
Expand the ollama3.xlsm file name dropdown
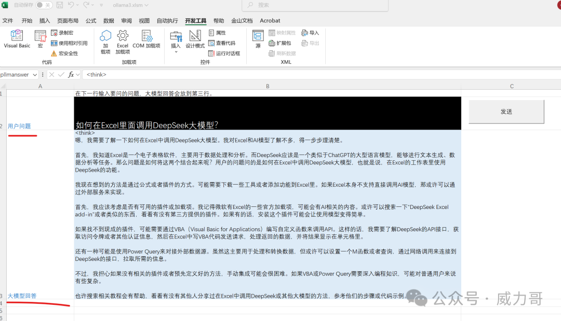click(146, 5)
